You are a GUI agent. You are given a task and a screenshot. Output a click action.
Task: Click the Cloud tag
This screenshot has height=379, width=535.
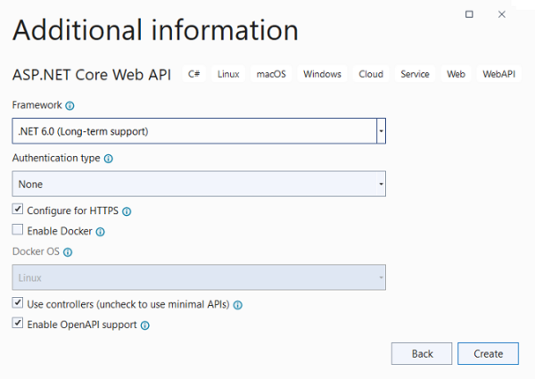(x=371, y=74)
